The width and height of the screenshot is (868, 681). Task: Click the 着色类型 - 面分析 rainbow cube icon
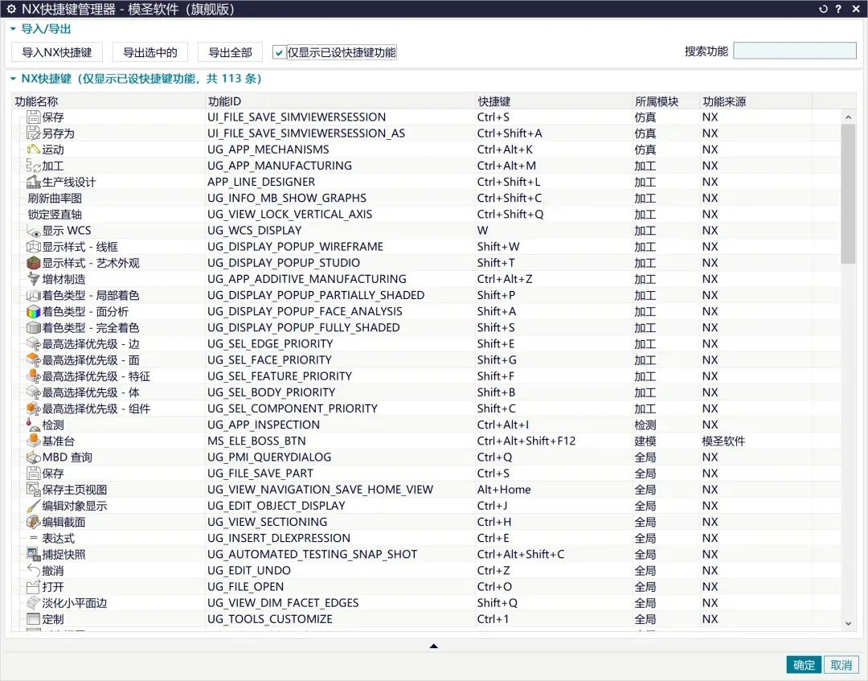33,312
